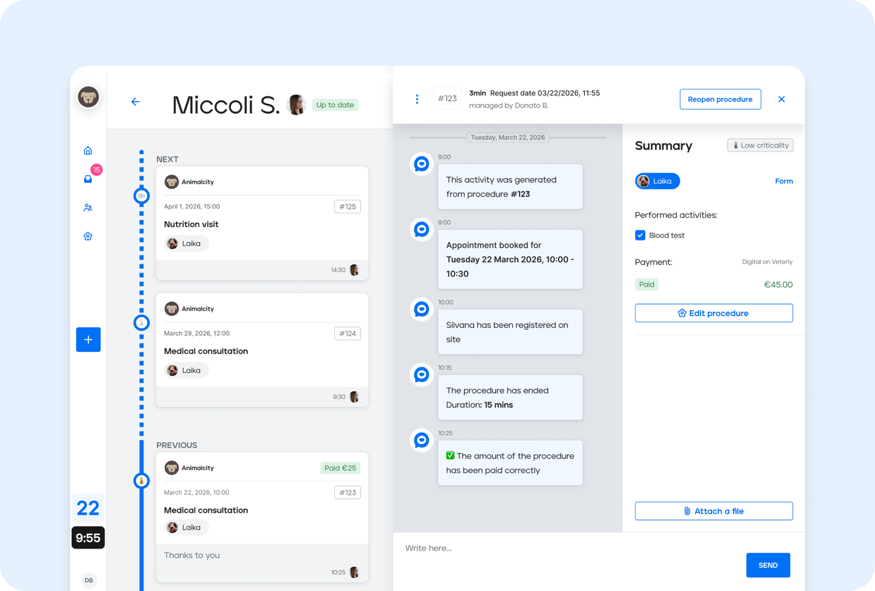875x591 pixels.
Task: Click the Paid €25 badge
Action: [x=340, y=468]
